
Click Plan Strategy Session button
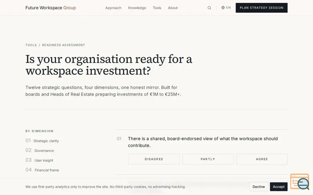(x=261, y=8)
